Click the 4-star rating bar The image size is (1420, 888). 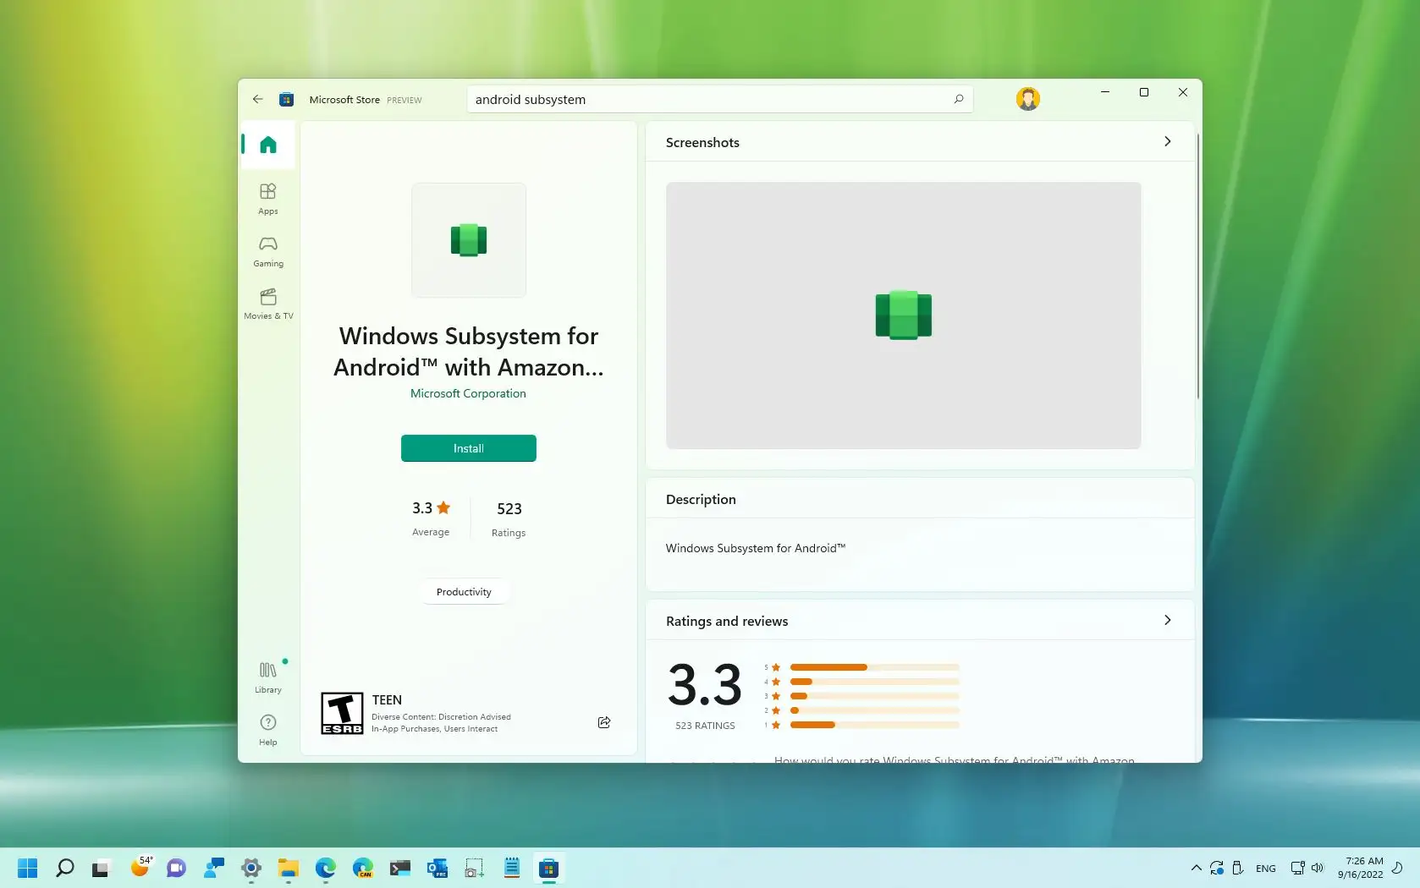[875, 682]
